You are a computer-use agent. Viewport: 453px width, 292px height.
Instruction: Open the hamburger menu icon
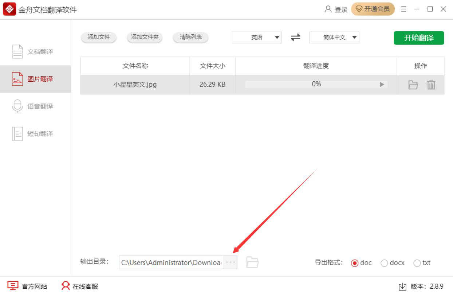[x=404, y=9]
